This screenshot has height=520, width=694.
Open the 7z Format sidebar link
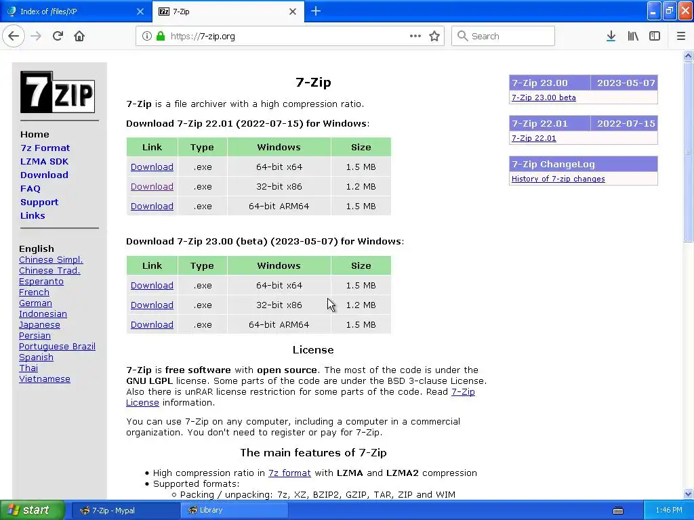(x=45, y=148)
